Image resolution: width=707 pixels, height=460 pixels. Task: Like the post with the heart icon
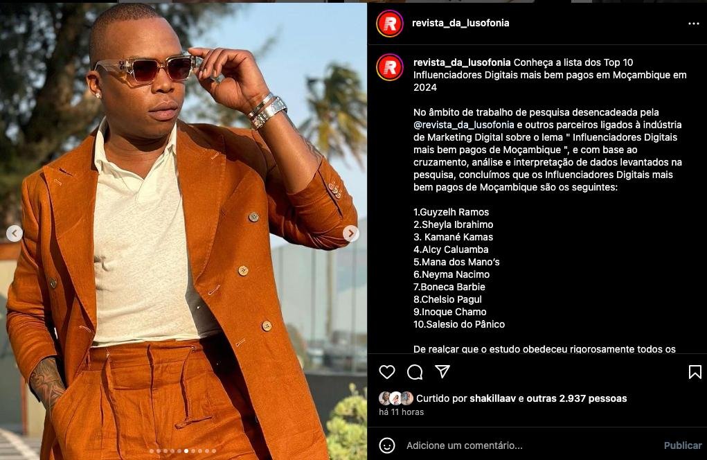coord(387,372)
